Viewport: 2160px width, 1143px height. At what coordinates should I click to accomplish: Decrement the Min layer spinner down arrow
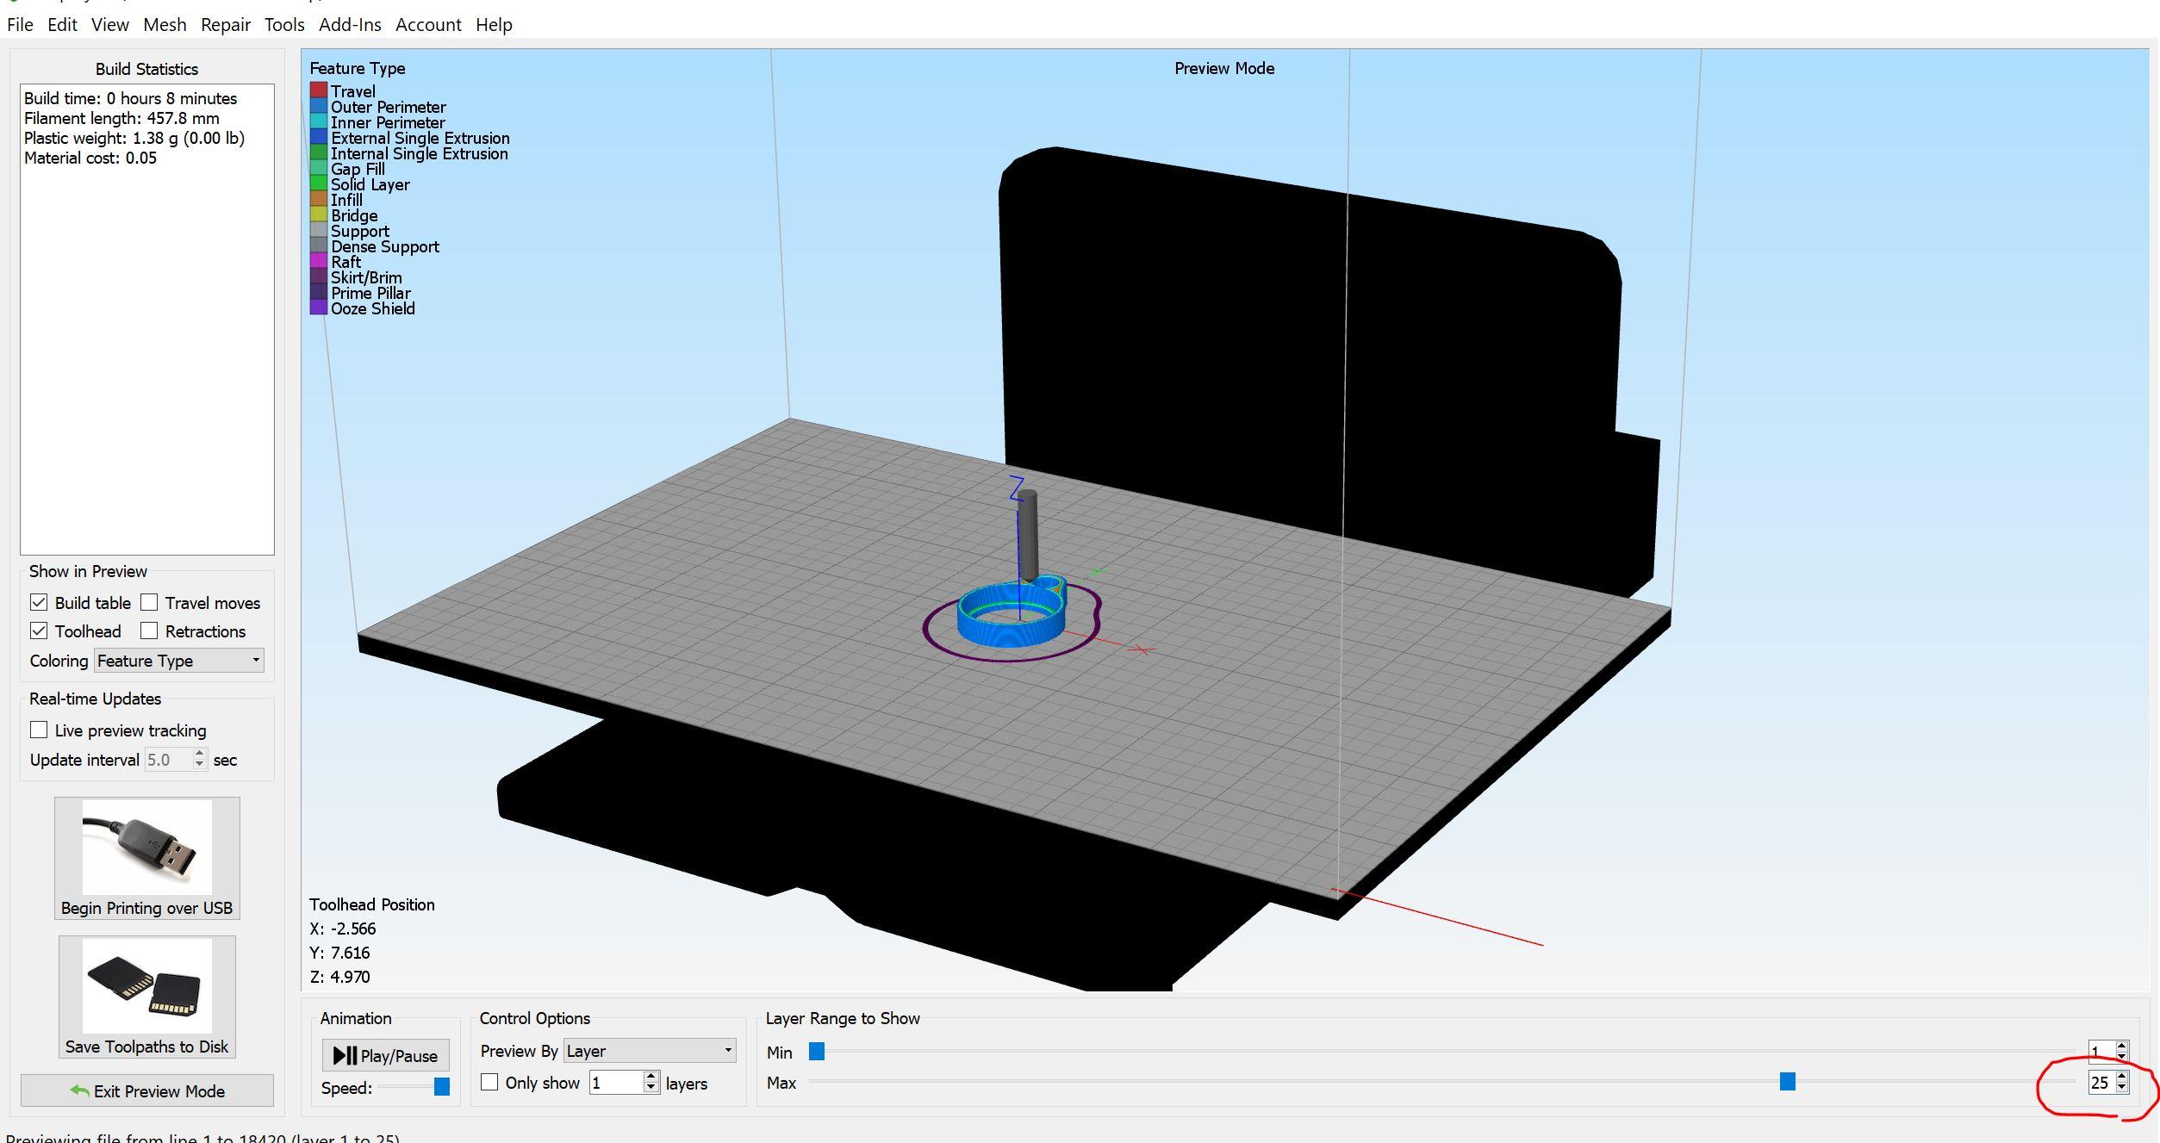(2122, 1057)
